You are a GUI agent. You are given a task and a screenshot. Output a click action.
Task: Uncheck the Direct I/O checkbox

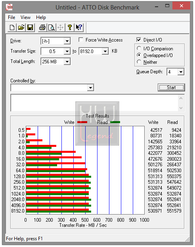coord(139,40)
